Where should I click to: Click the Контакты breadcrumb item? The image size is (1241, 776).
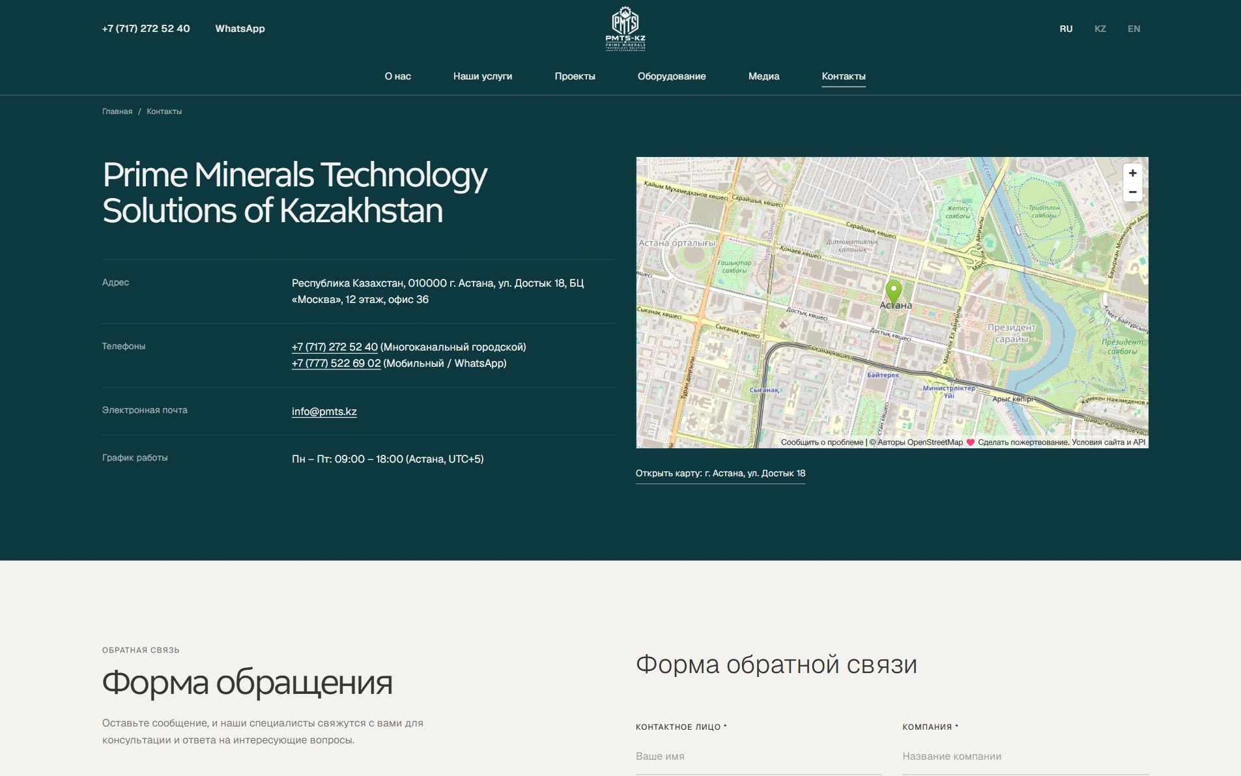[164, 111]
